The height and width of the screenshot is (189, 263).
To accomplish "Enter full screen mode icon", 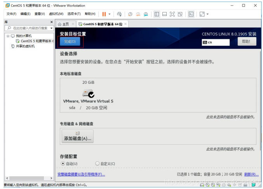I will click(x=172, y=14).
